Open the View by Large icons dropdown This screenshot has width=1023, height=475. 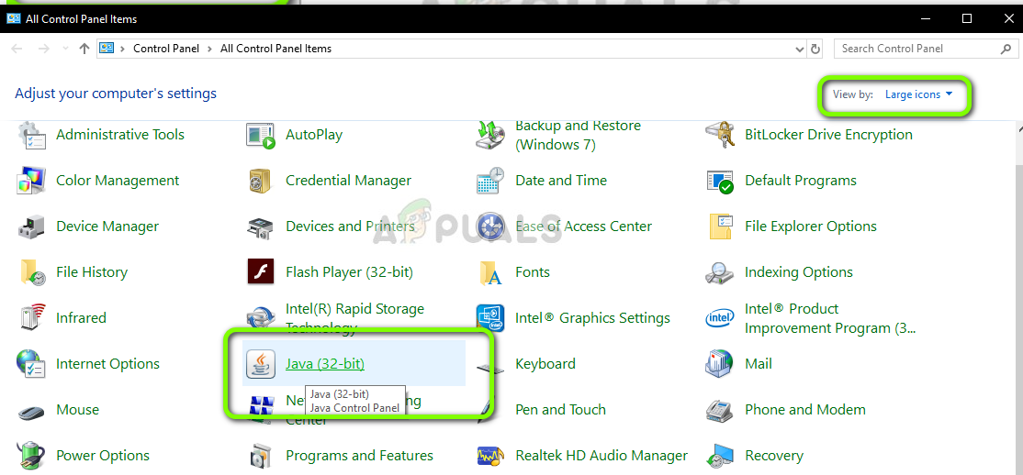coord(918,94)
